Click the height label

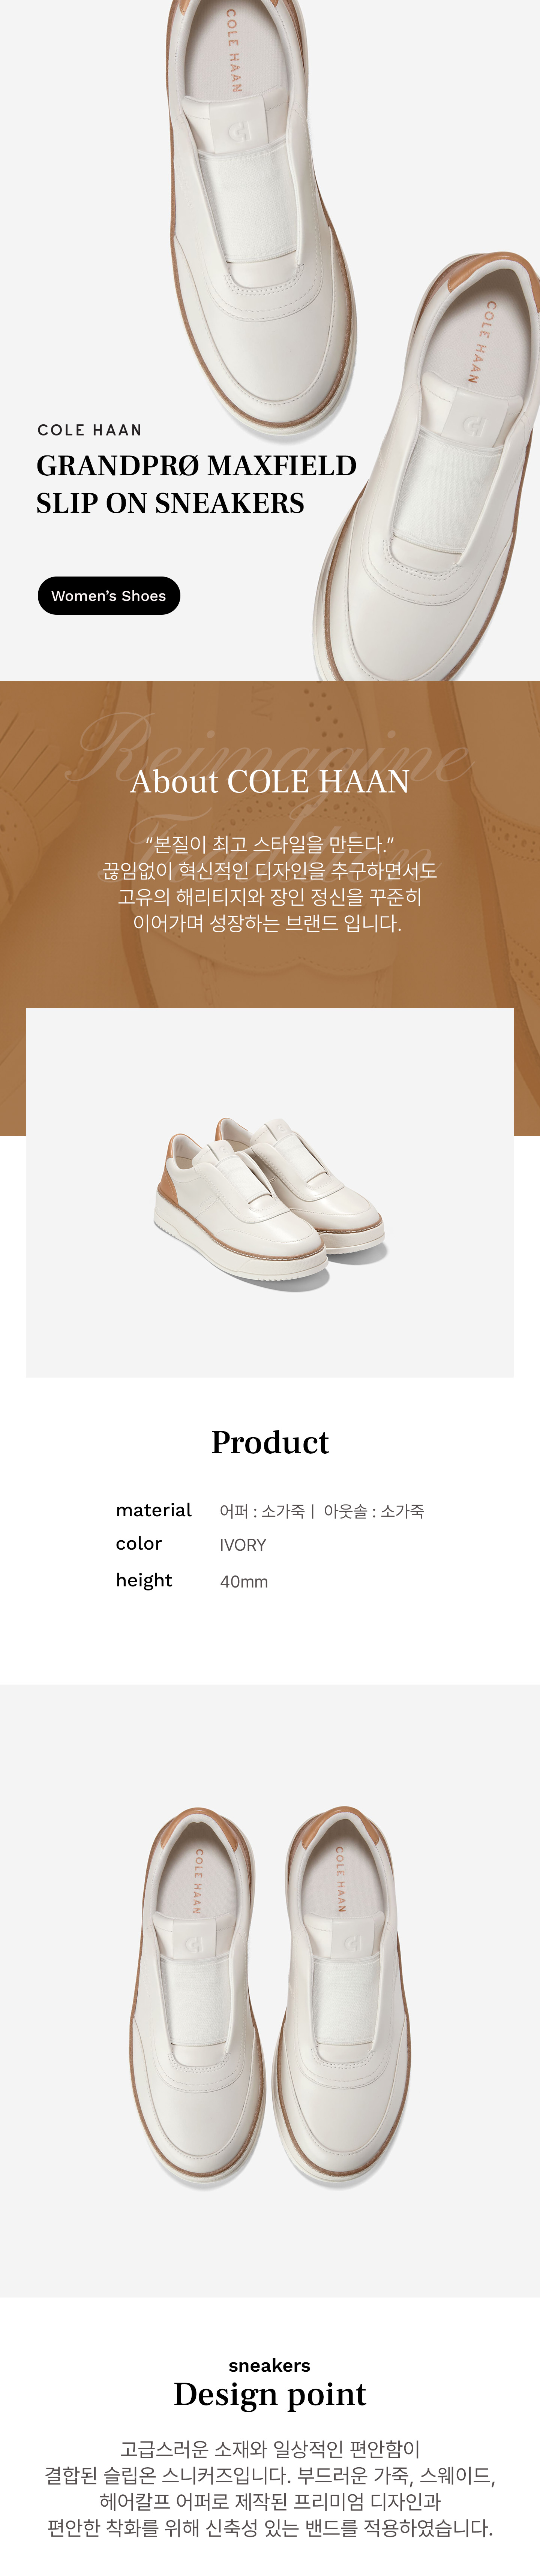coord(144,1580)
